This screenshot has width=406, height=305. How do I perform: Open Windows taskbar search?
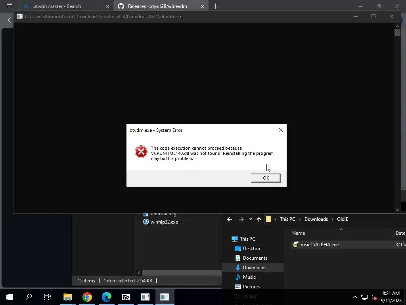click(29, 297)
